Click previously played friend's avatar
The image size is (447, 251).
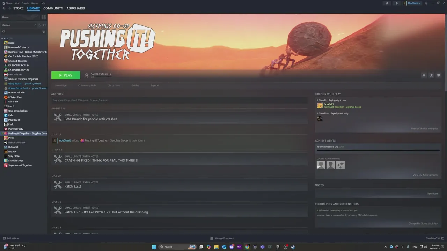pos(320,119)
